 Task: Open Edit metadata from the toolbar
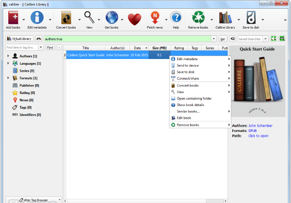pos(37,18)
